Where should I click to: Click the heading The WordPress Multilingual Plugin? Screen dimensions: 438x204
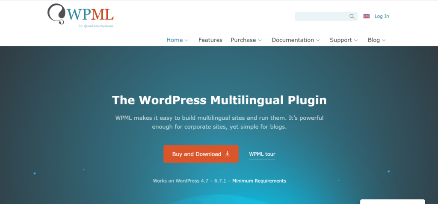[219, 100]
